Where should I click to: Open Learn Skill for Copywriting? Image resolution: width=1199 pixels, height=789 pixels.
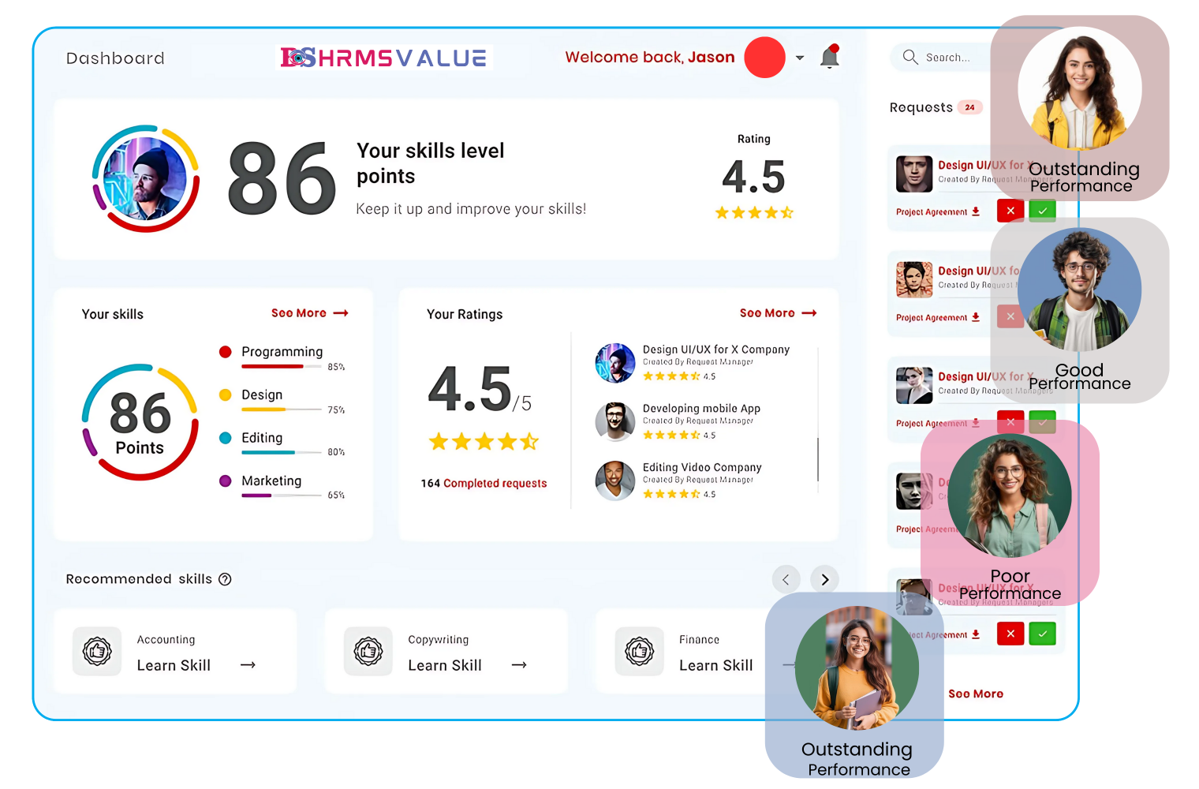coord(445,665)
